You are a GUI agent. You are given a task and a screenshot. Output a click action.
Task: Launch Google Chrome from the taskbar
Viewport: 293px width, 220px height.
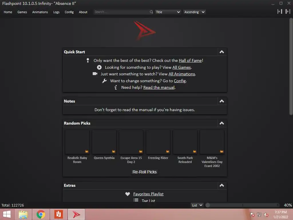[41, 214]
